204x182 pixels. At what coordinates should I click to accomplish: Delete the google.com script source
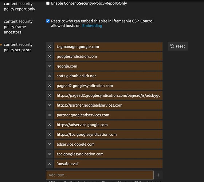(x=50, y=66)
